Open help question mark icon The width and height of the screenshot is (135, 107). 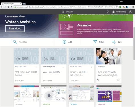point(130,12)
